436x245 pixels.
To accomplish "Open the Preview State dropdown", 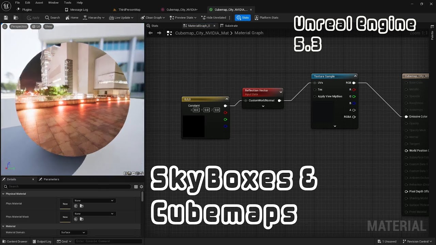I will pyautogui.click(x=183, y=17).
